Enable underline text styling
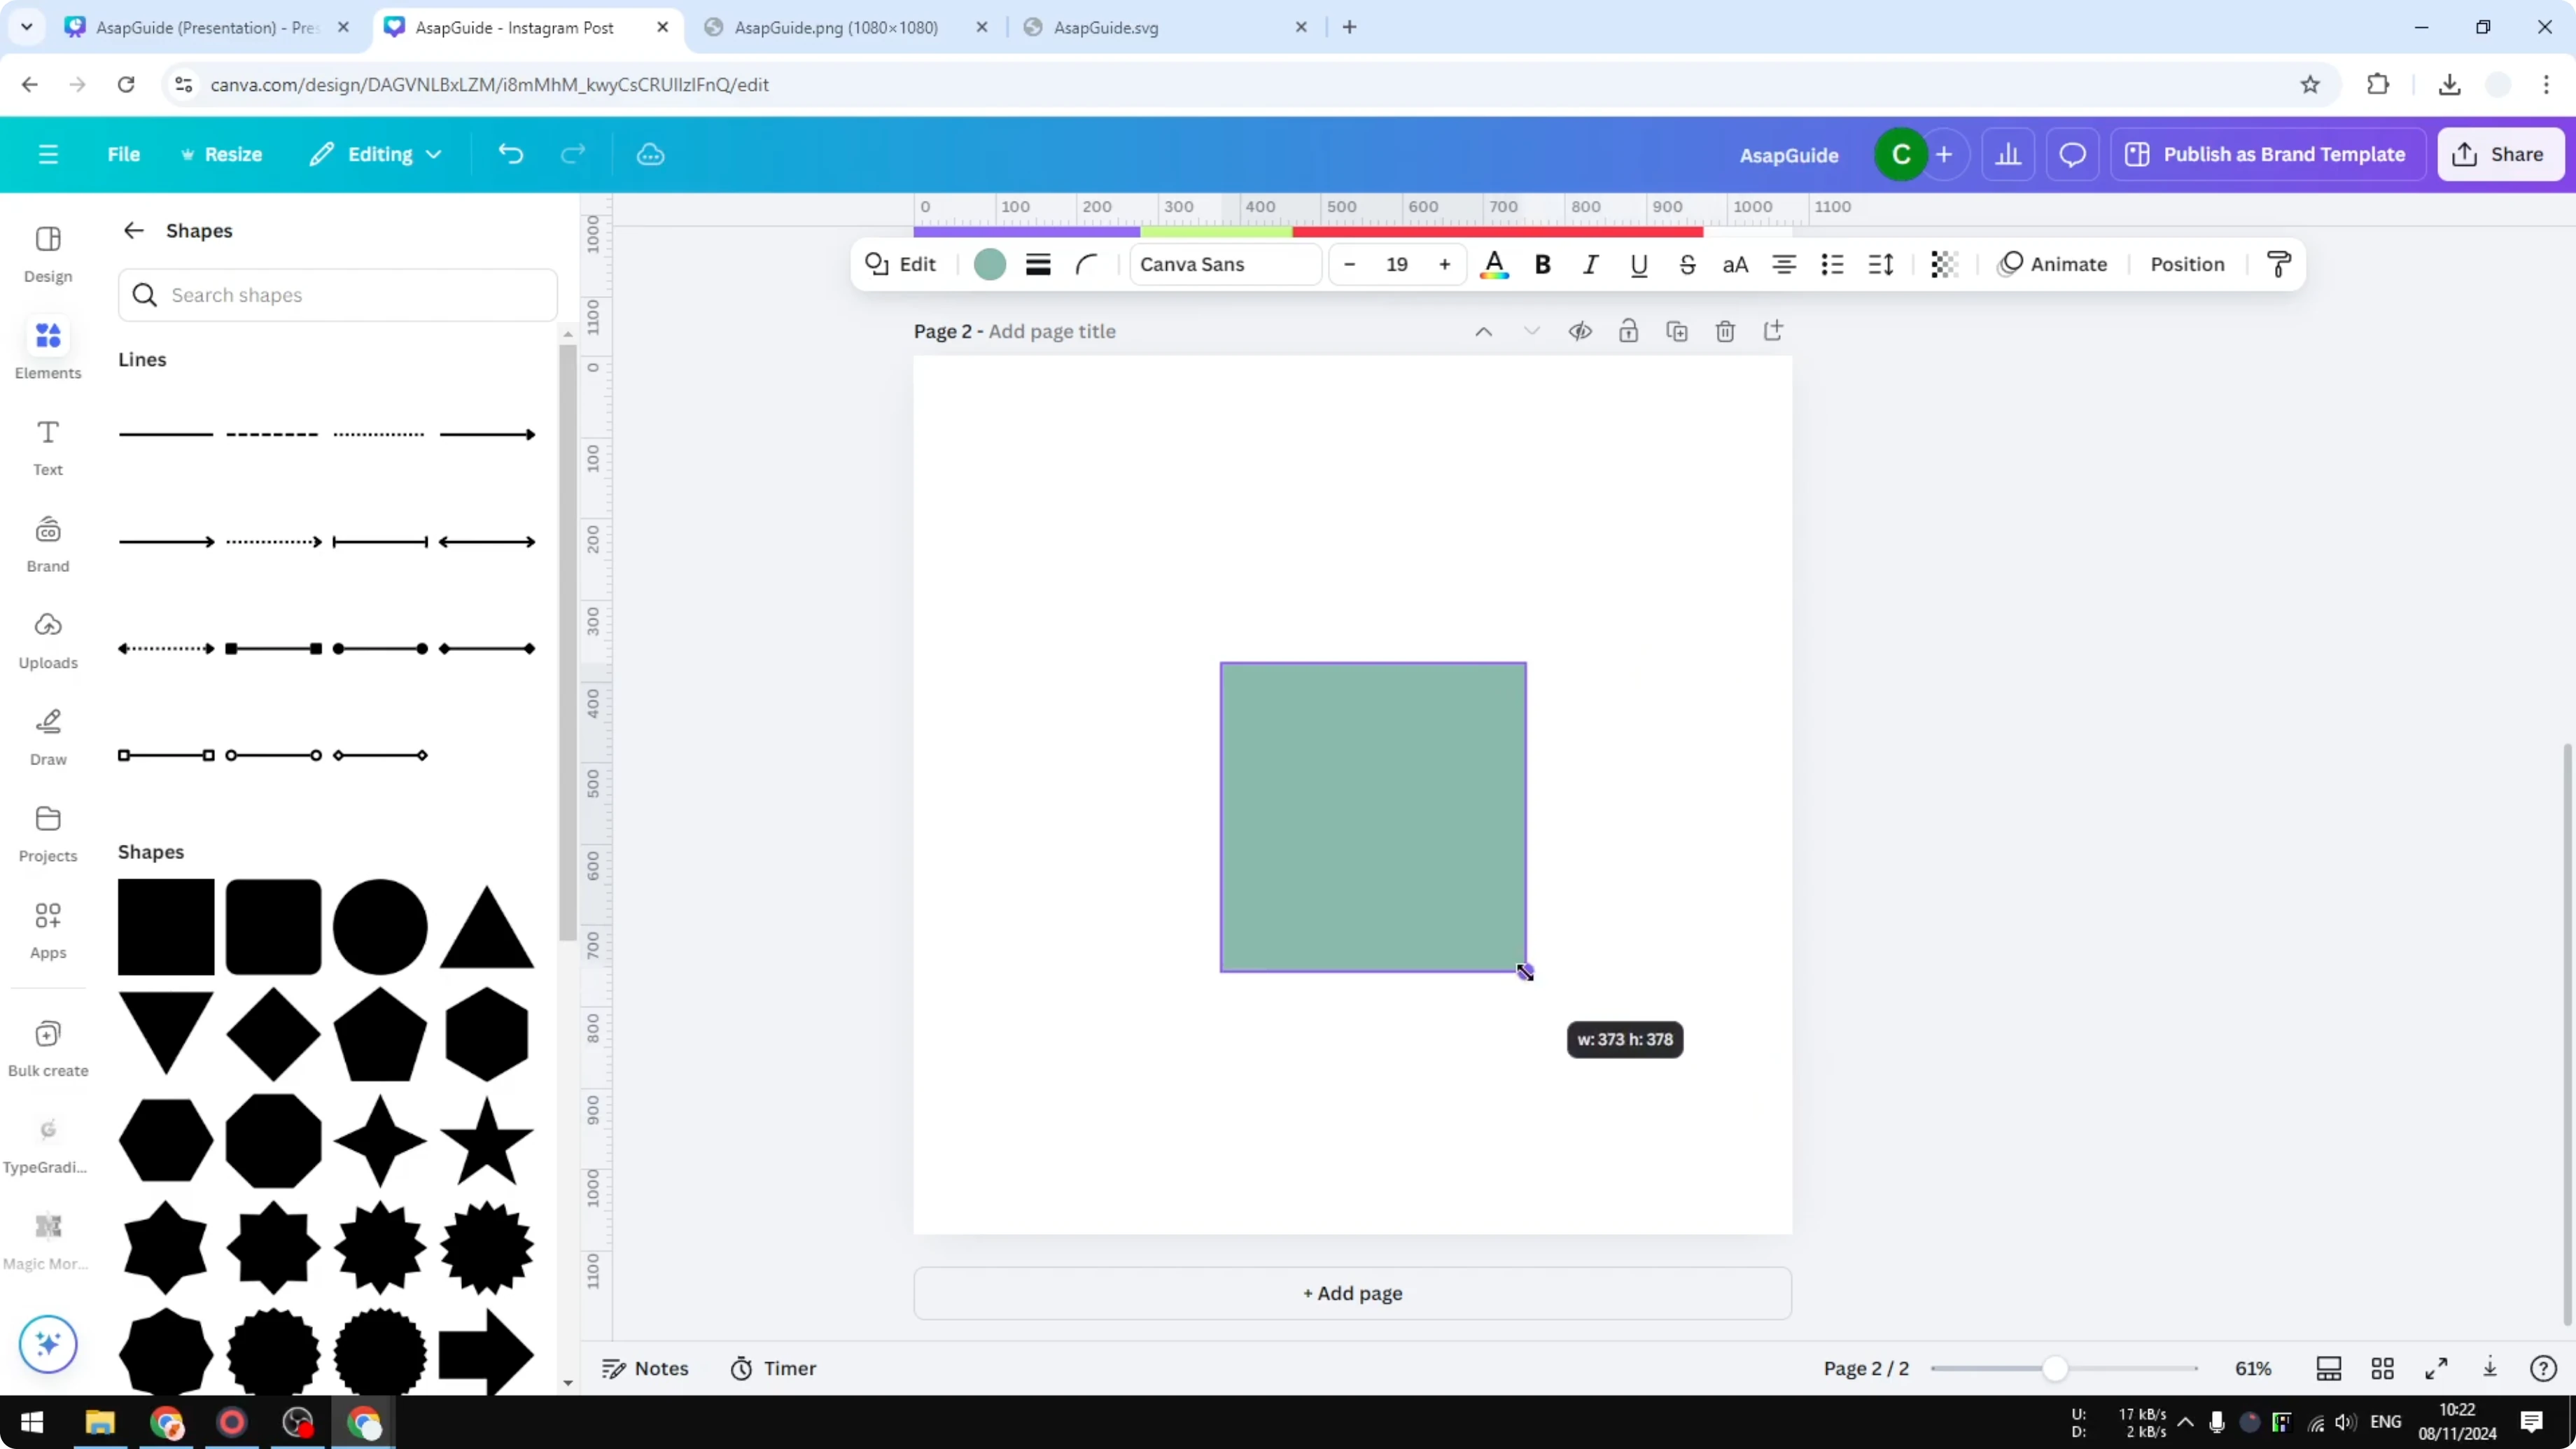The height and width of the screenshot is (1449, 2576). 1639,264
